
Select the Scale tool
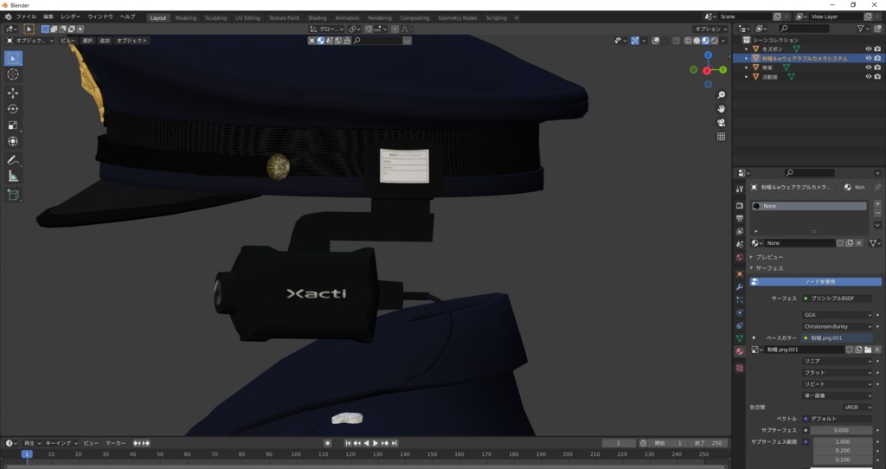[13, 125]
